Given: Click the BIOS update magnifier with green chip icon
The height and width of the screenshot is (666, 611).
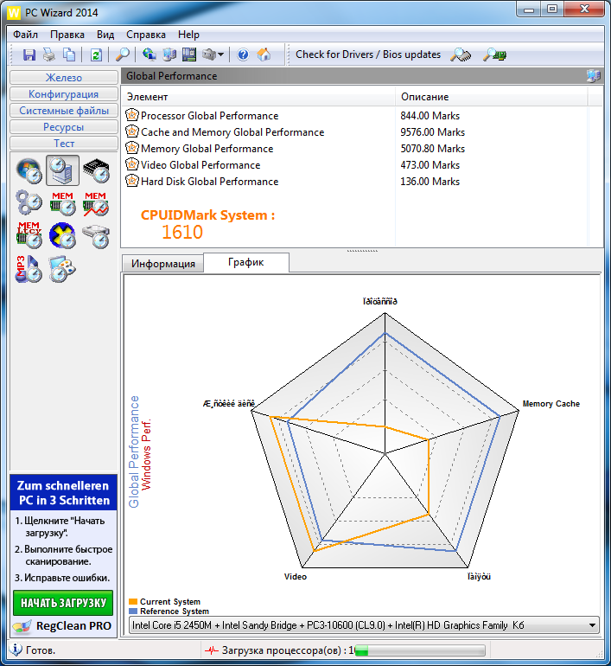Looking at the screenshot, I should tap(494, 54).
